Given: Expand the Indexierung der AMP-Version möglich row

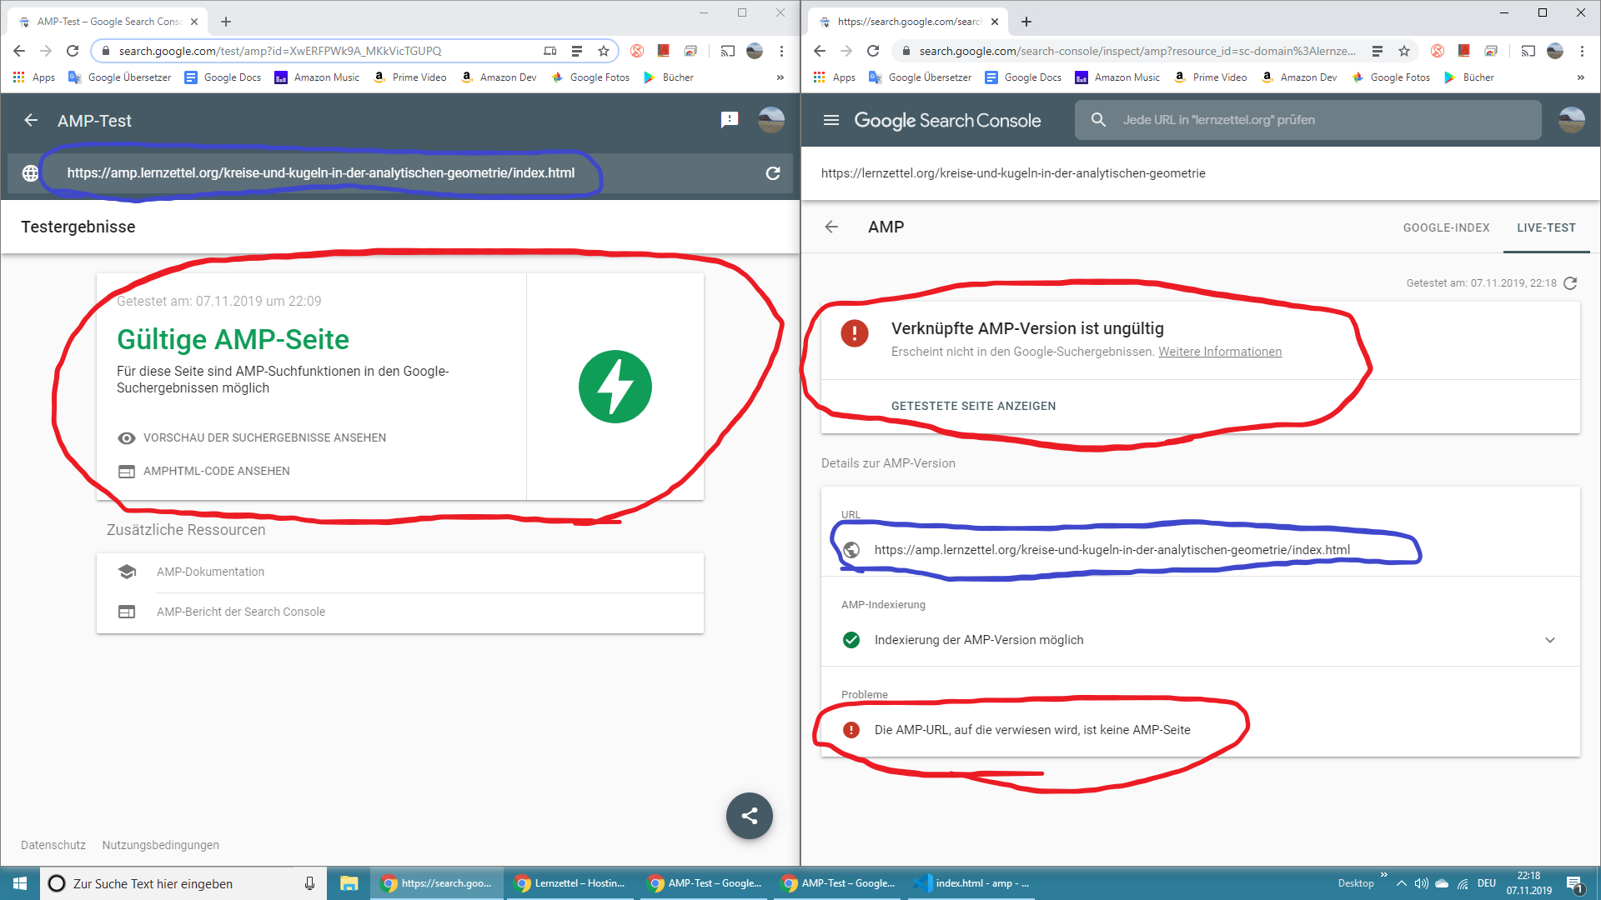Looking at the screenshot, I should pyautogui.click(x=1549, y=640).
